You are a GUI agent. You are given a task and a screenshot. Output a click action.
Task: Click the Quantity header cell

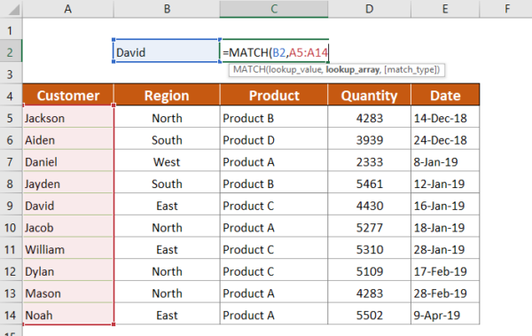click(x=369, y=95)
